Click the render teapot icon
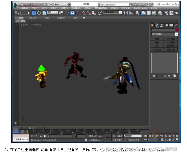 177,13
